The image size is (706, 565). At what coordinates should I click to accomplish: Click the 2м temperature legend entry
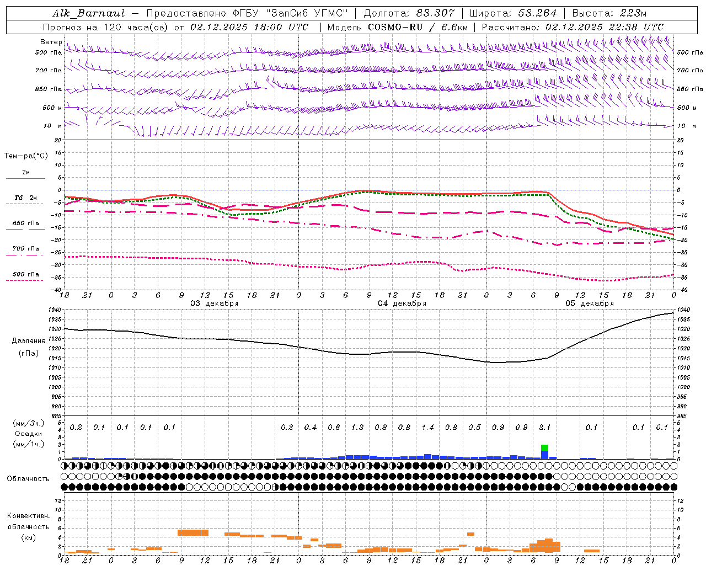(x=25, y=173)
